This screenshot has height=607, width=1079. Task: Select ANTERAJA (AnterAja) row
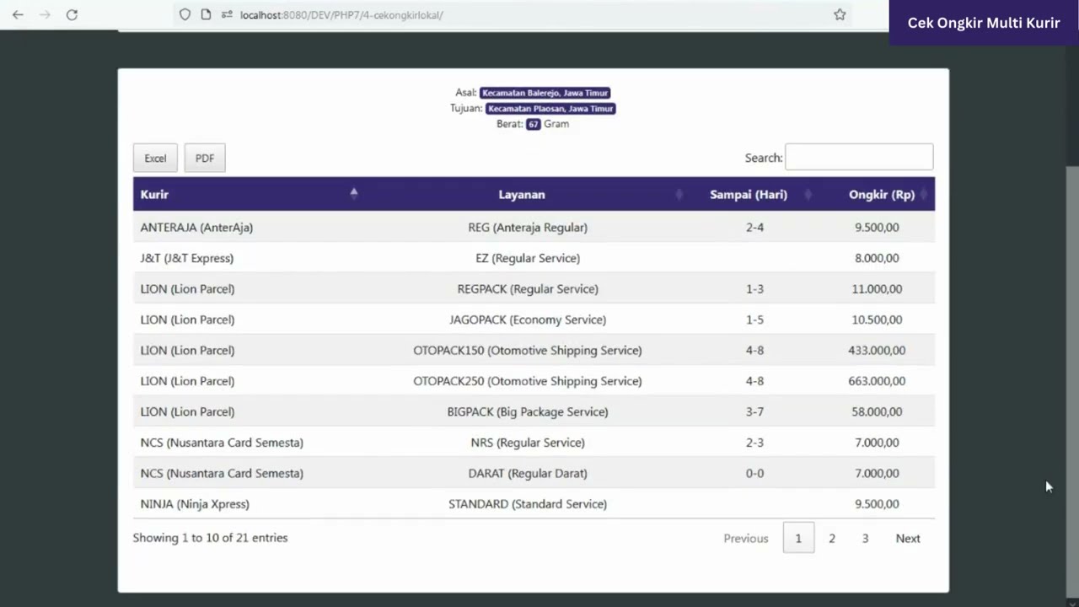point(534,227)
